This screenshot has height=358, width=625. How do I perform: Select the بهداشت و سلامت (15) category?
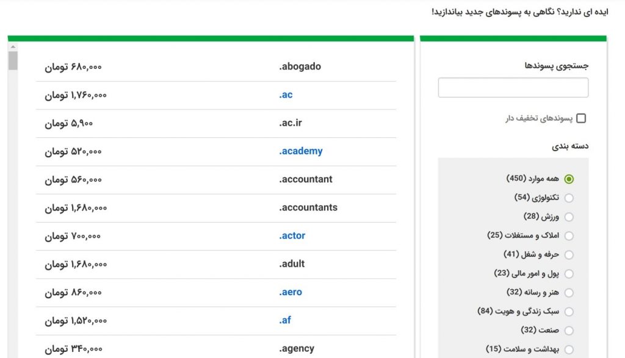click(x=569, y=349)
